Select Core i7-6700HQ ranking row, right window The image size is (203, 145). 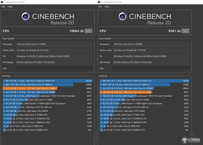click(144, 119)
